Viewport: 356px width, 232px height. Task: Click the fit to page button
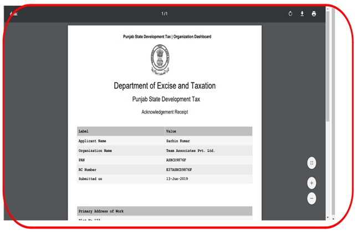(312, 163)
